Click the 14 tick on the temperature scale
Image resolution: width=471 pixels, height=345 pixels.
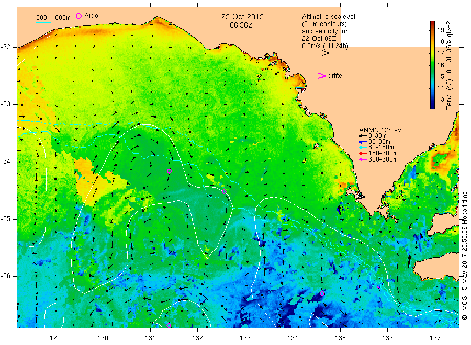(440, 88)
